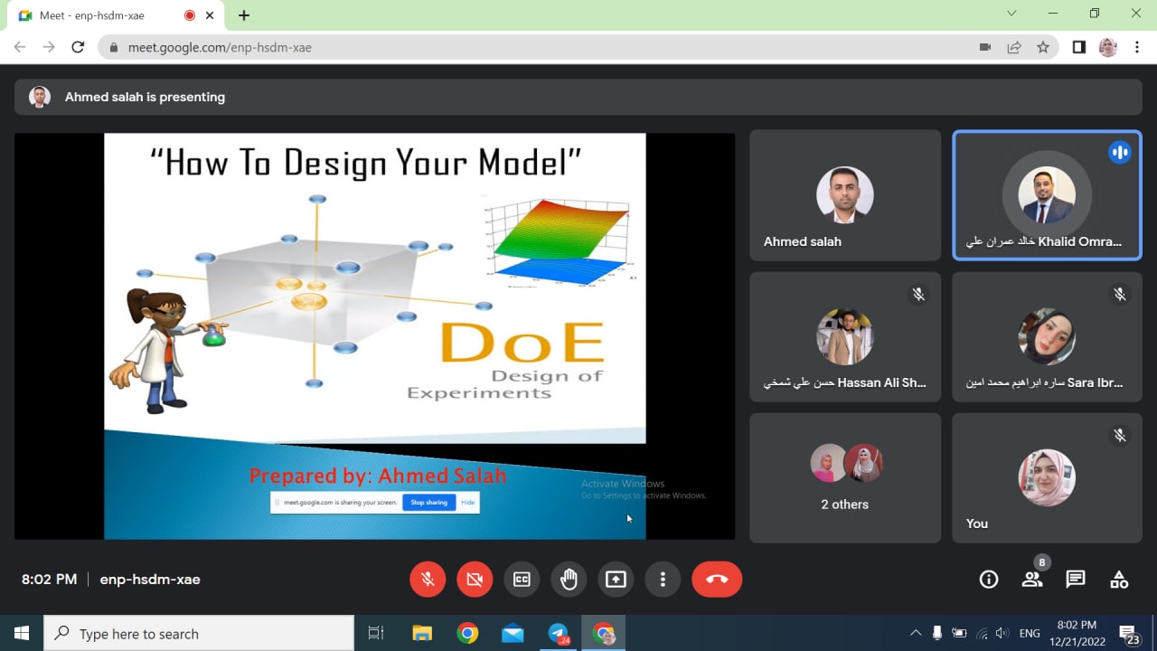The width and height of the screenshot is (1157, 651).
Task: Expand hidden icons in the system tray
Action: tap(916, 632)
